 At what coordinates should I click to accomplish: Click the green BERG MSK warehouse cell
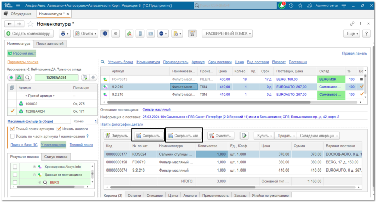click(x=331, y=79)
